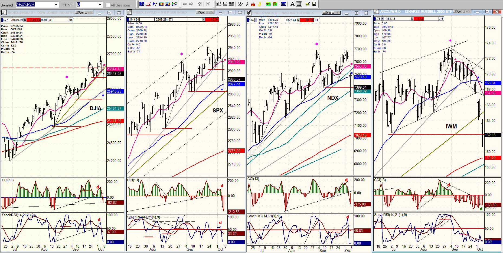Click the home toolbar icon
The height and width of the screenshot is (253, 503).
[200, 4]
